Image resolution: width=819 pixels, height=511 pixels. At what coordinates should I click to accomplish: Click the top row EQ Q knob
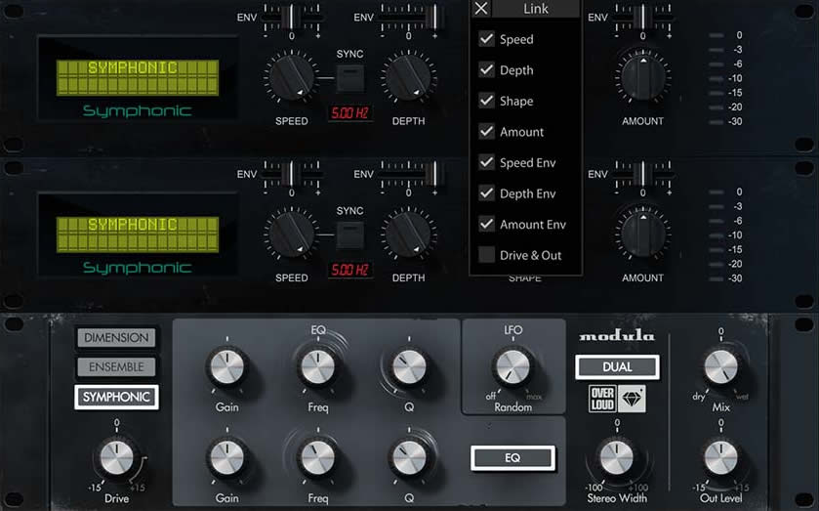409,367
